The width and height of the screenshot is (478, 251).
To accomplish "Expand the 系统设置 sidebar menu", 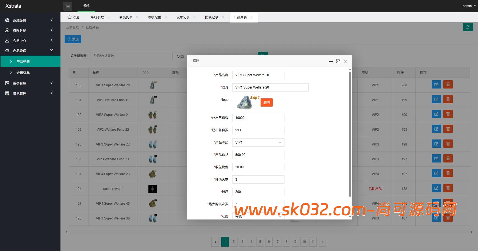I will (30, 20).
